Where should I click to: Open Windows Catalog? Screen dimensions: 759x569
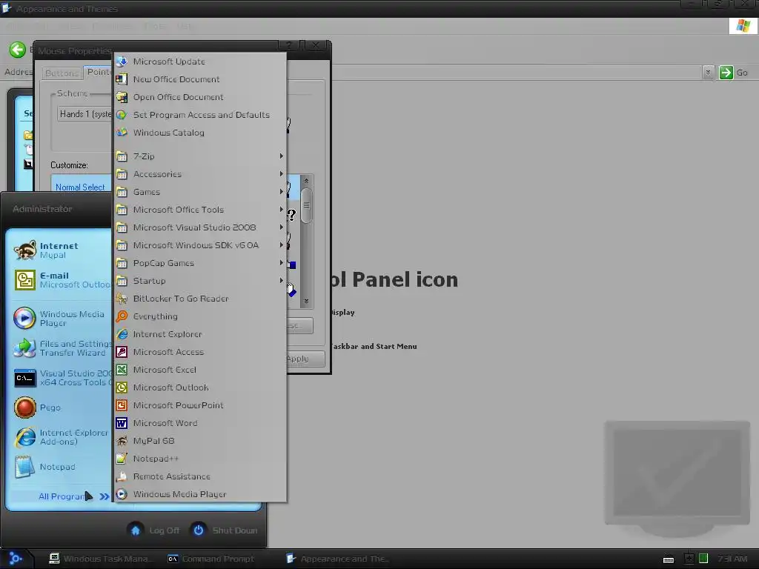200,133
